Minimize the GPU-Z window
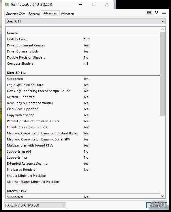Viewport: 171px width, 212px height. click(81, 4)
